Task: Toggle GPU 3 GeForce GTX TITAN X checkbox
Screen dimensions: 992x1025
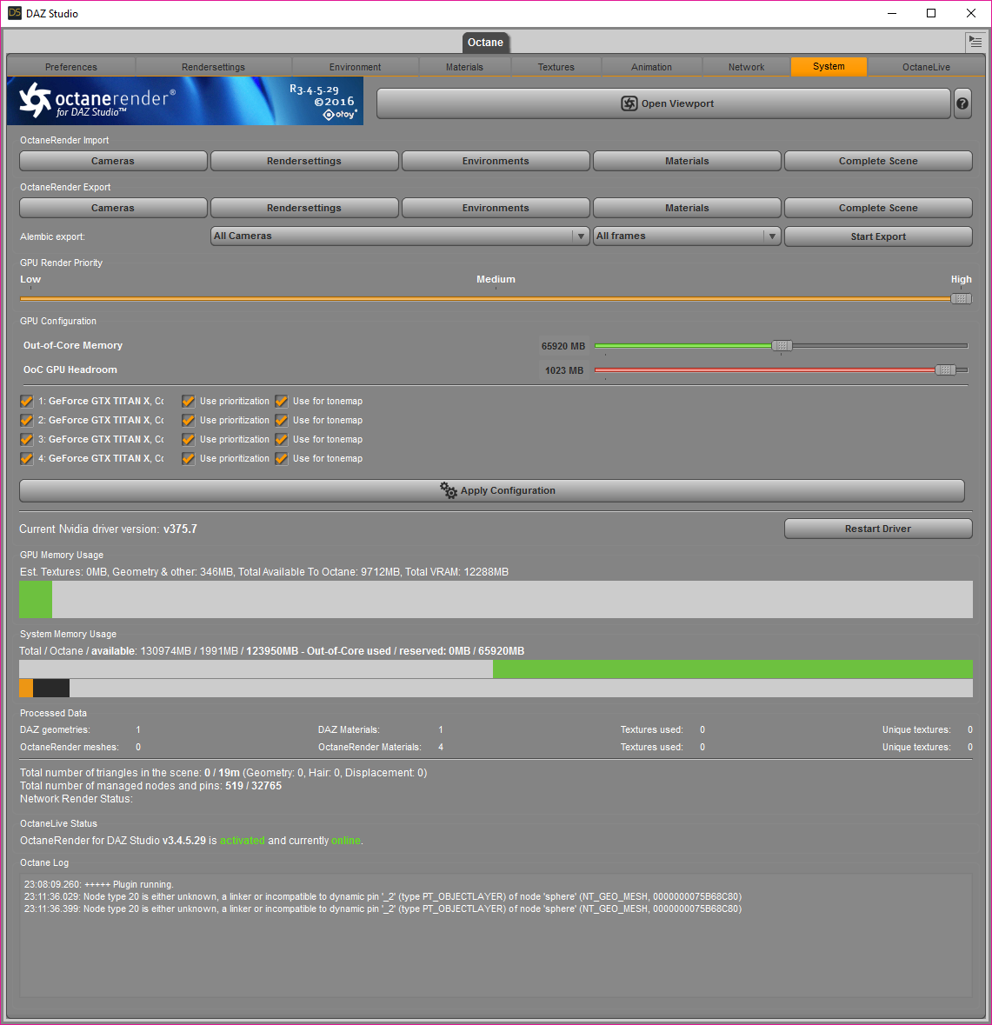Action: [x=27, y=439]
